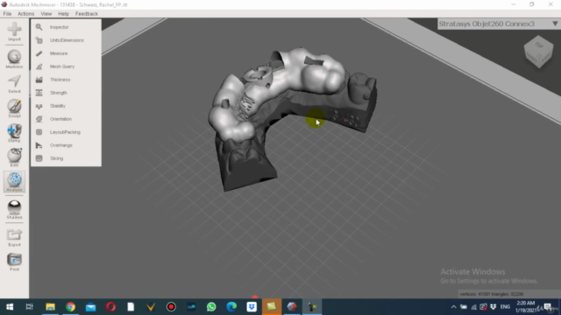
Task: Open File Explorer from the taskbar
Action: click(x=50, y=307)
